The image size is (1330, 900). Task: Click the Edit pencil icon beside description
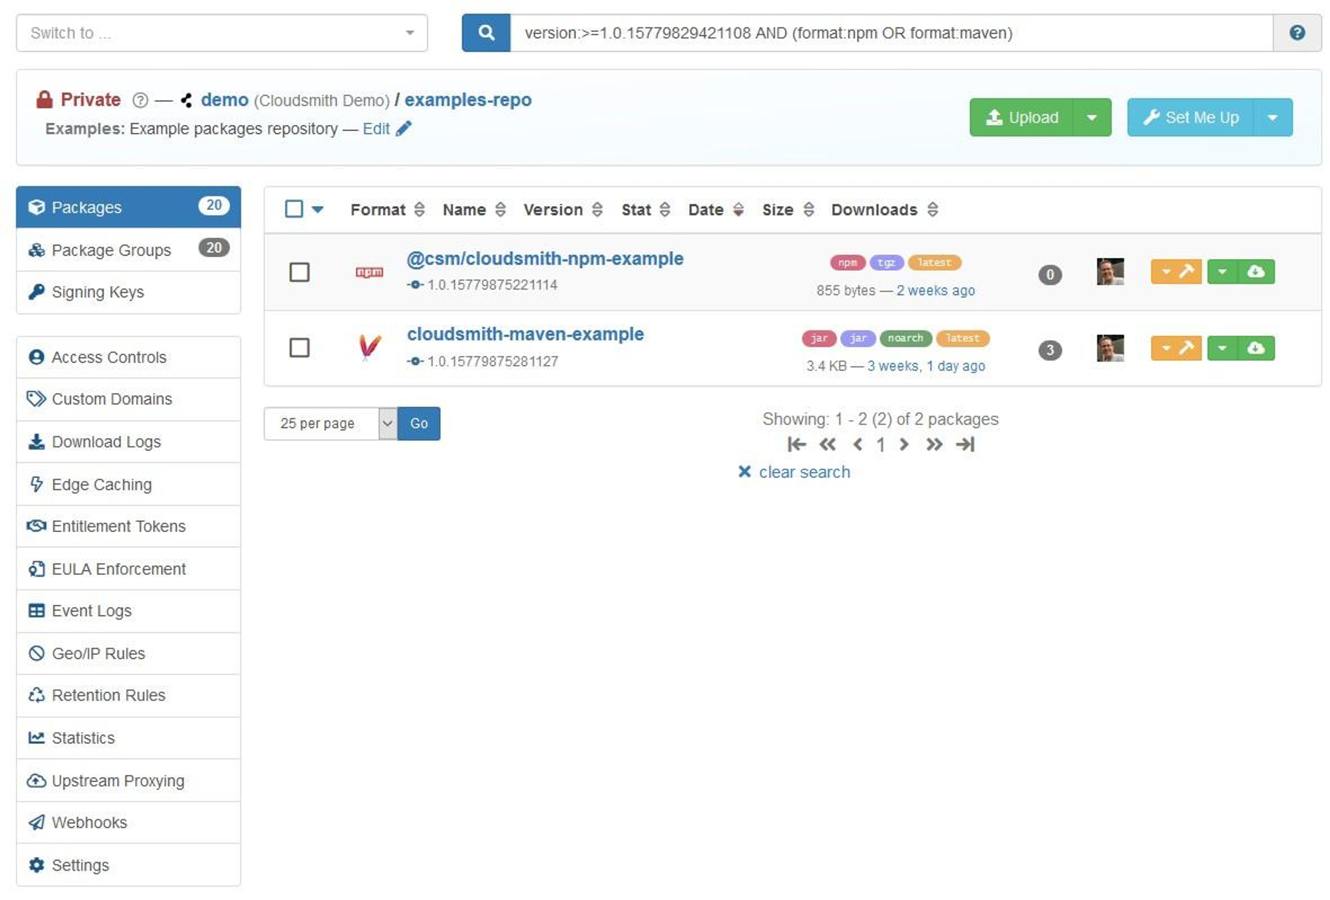(404, 129)
